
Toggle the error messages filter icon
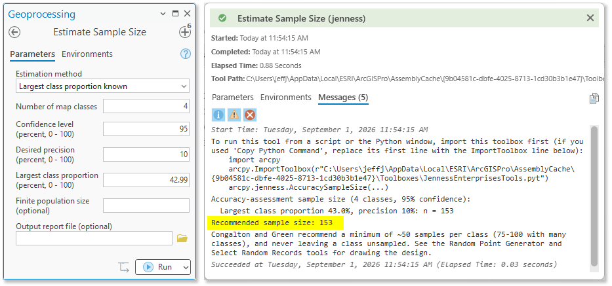[x=249, y=115]
